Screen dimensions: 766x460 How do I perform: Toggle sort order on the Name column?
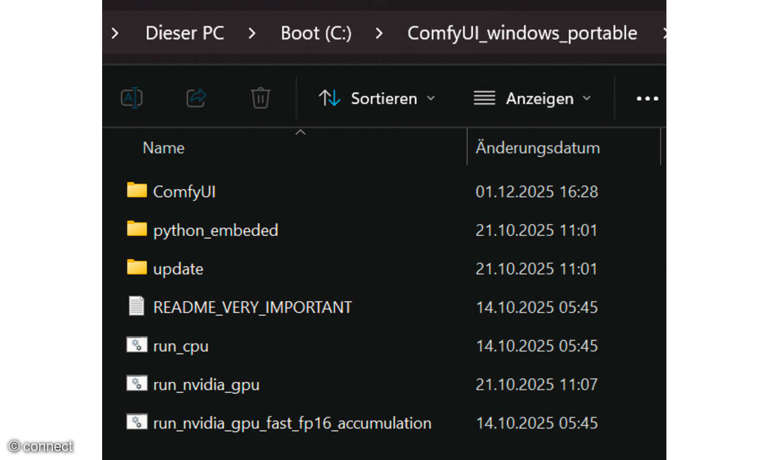pos(163,148)
